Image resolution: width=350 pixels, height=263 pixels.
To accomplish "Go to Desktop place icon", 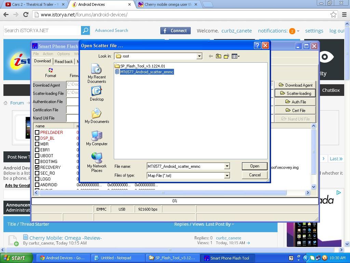I will point(97,93).
